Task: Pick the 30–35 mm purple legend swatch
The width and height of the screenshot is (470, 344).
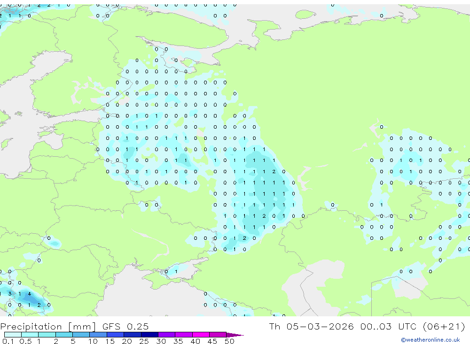Action: [167, 335]
